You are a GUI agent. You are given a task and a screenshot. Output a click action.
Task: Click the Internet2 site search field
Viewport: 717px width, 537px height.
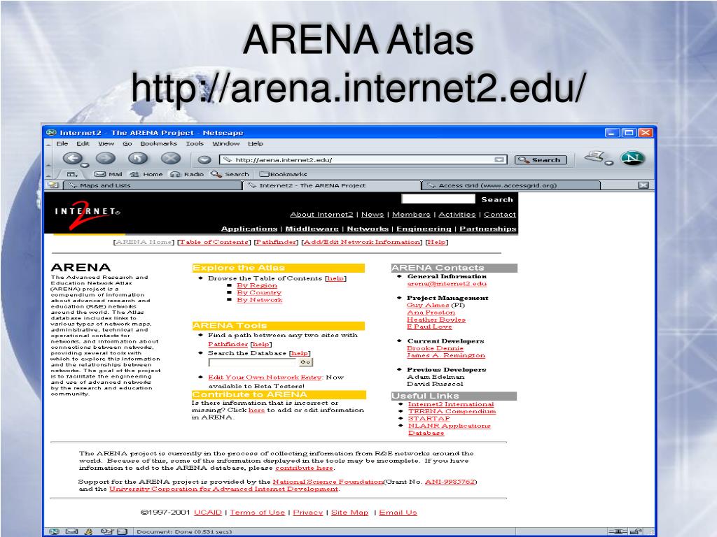[x=438, y=199]
